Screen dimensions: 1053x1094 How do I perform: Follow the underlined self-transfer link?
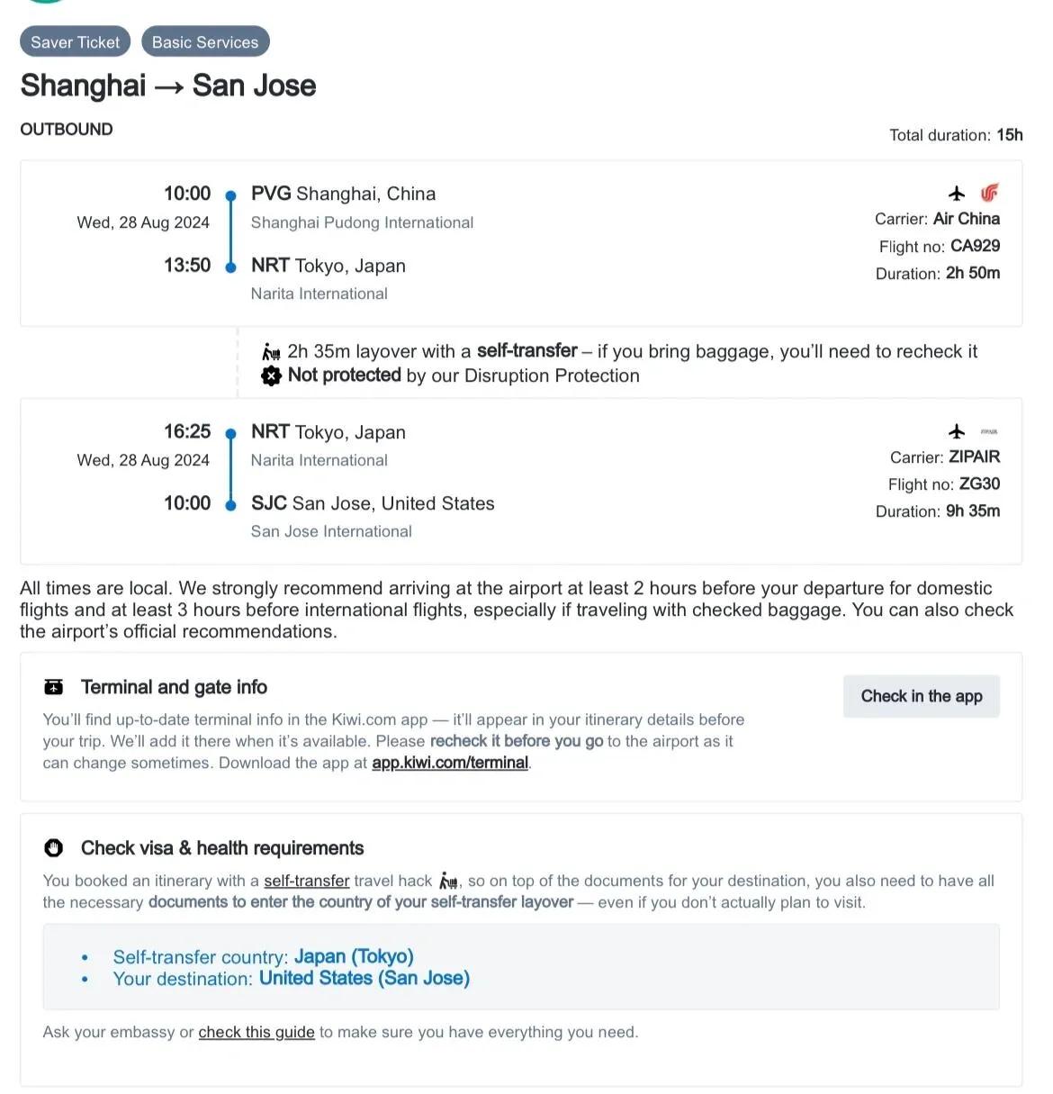(306, 881)
